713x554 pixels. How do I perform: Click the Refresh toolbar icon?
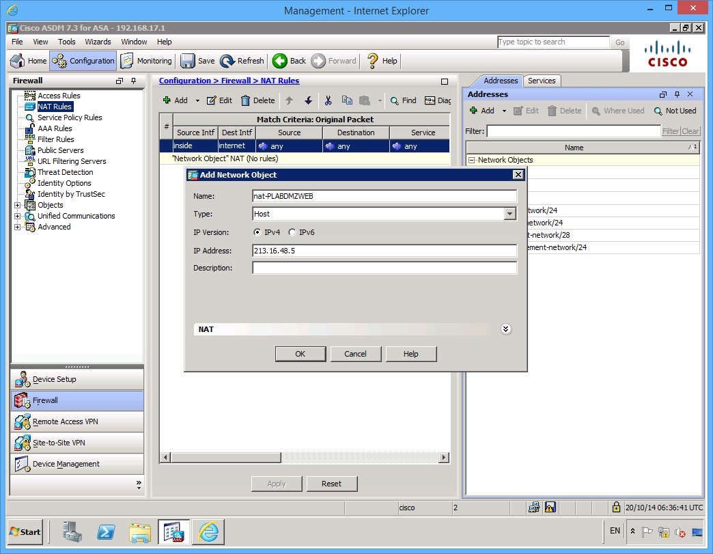[x=228, y=61]
